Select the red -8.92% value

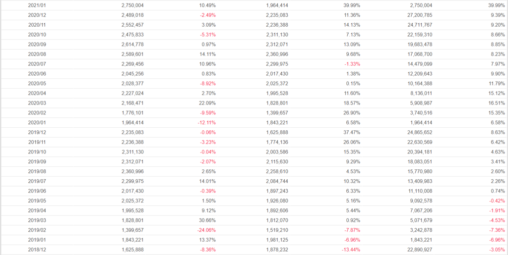(207, 83)
